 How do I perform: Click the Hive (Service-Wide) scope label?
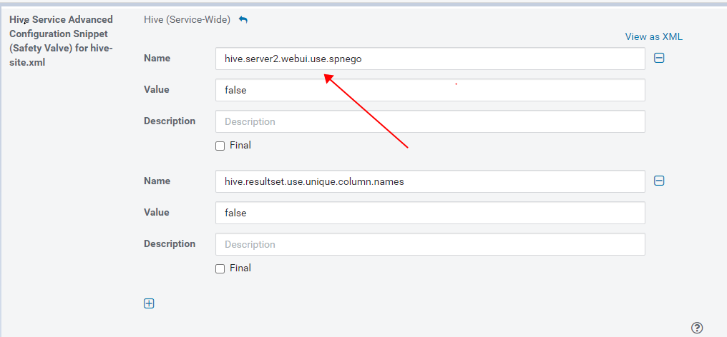click(187, 20)
